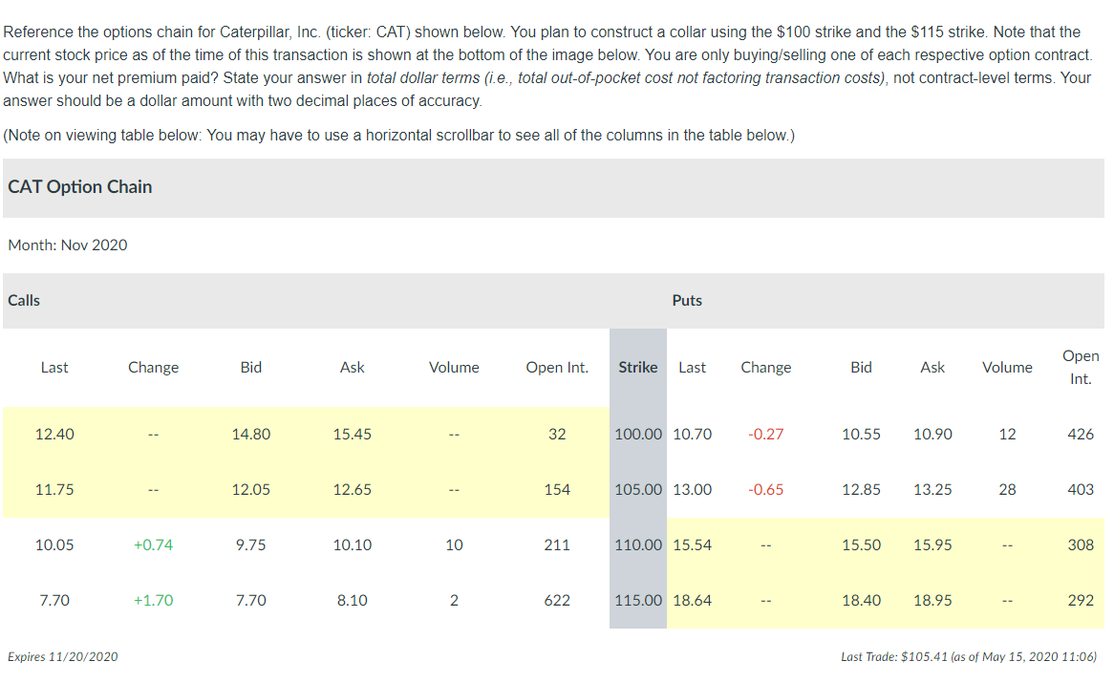
Task: Click the put volume value 28
Action: tap(1007, 489)
